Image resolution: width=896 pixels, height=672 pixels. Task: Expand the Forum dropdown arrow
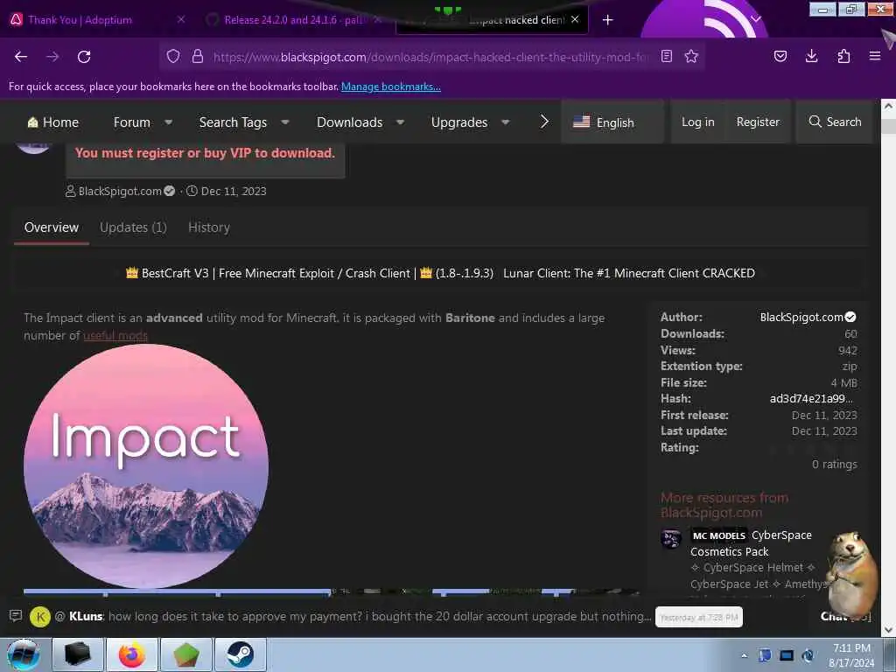[169, 122]
